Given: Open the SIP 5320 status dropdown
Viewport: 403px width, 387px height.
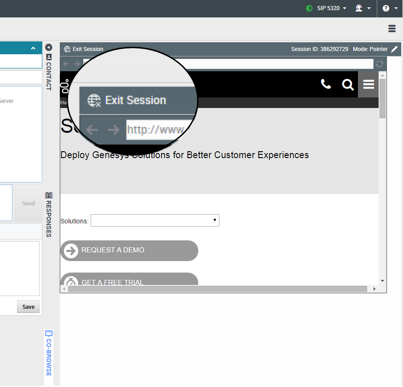Looking at the screenshot, I should pos(326,8).
